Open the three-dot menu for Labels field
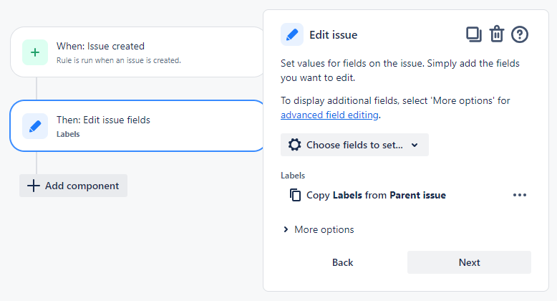 tap(520, 195)
